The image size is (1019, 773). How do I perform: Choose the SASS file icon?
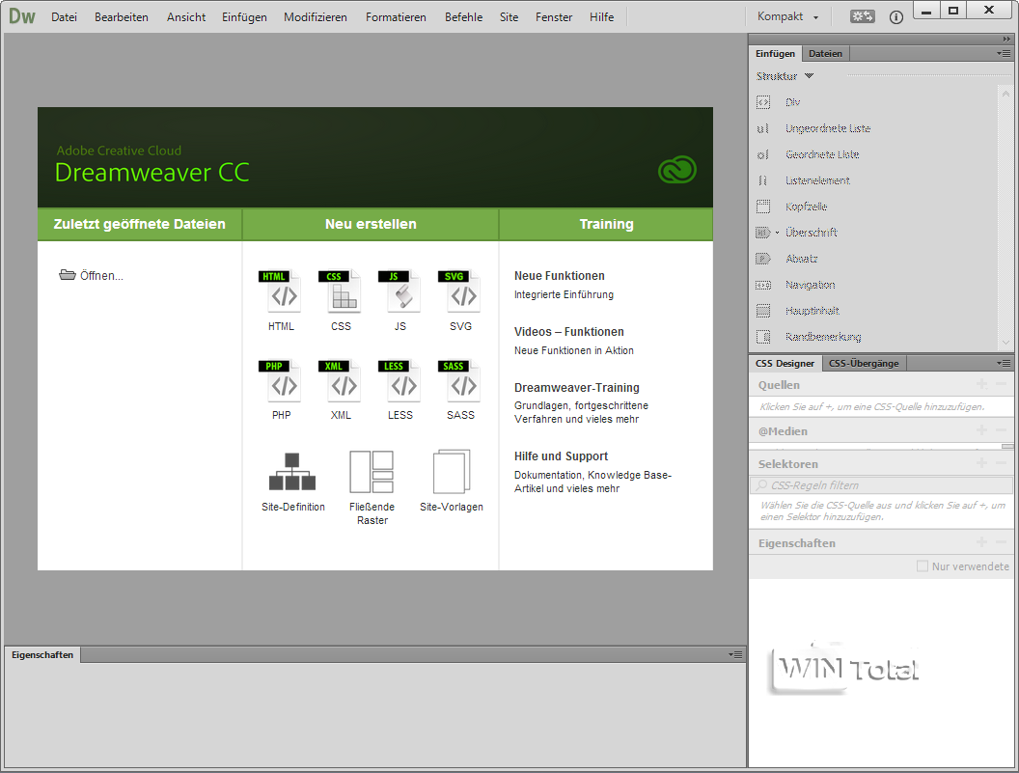pyautogui.click(x=460, y=381)
